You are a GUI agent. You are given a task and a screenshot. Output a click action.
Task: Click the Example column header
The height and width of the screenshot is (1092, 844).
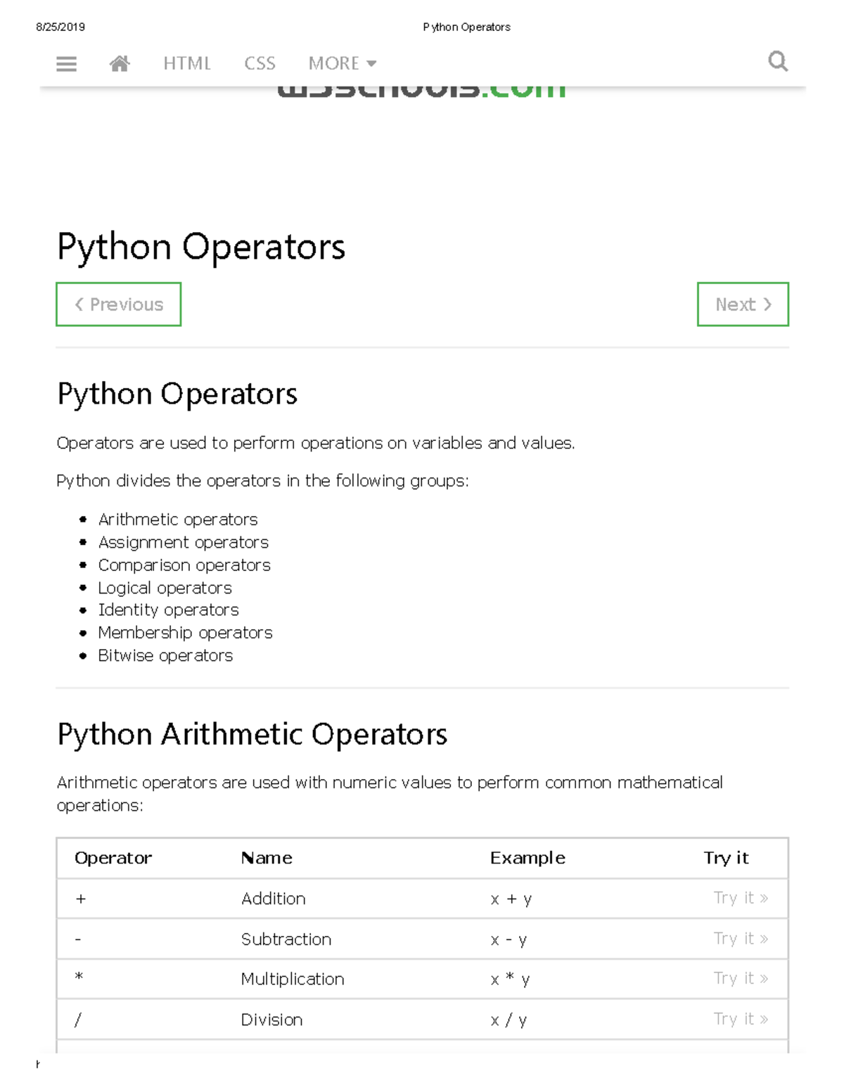(x=527, y=858)
